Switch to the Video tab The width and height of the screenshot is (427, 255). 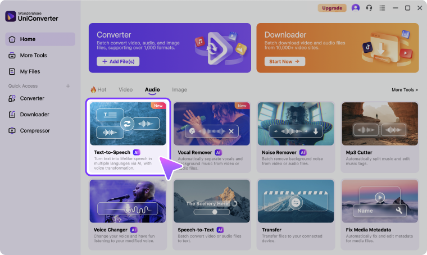pyautogui.click(x=125, y=89)
